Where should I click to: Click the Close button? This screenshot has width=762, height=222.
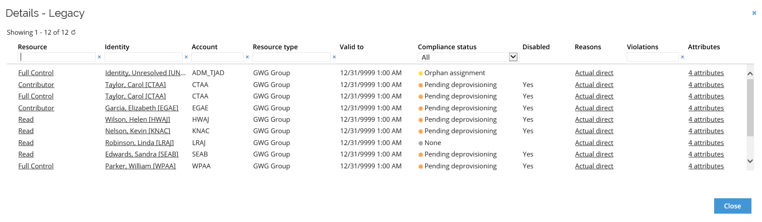(x=733, y=206)
